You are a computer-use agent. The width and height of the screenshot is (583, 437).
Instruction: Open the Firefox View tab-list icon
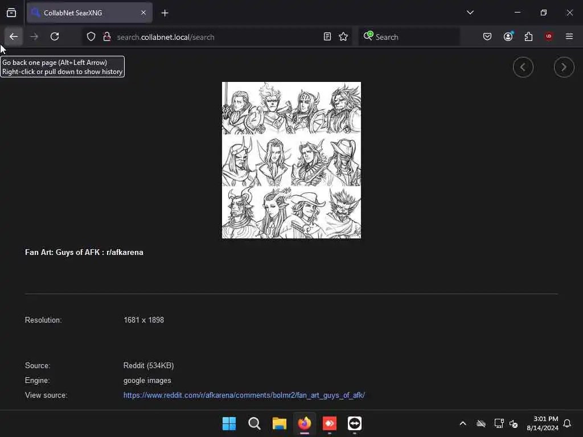click(11, 13)
